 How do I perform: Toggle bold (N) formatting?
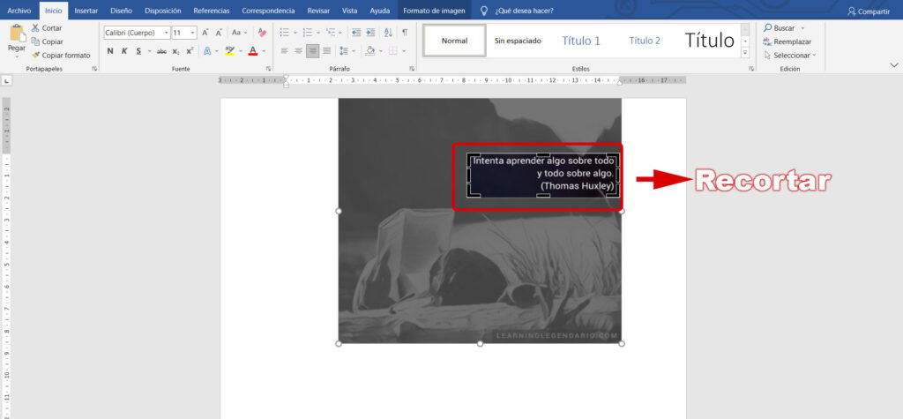(110, 51)
